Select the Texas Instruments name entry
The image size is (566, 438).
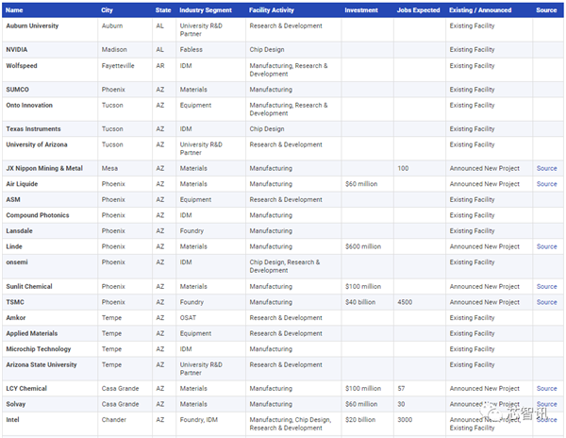pos(33,129)
